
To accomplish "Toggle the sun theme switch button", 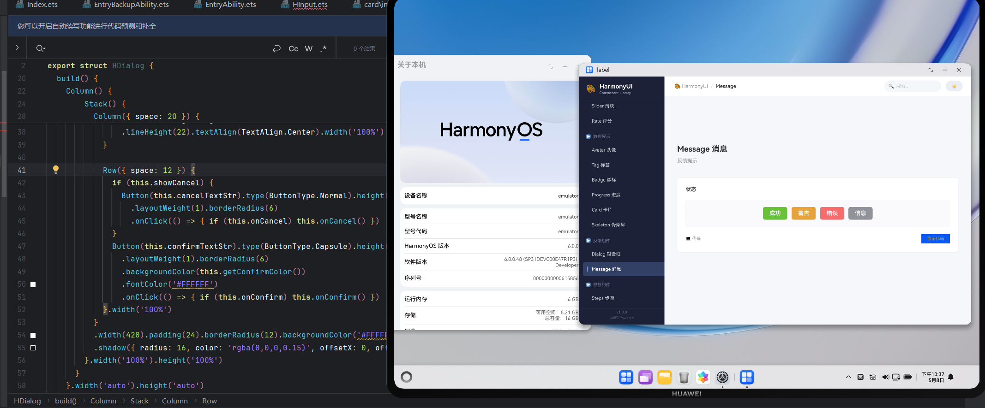I will click(x=954, y=86).
